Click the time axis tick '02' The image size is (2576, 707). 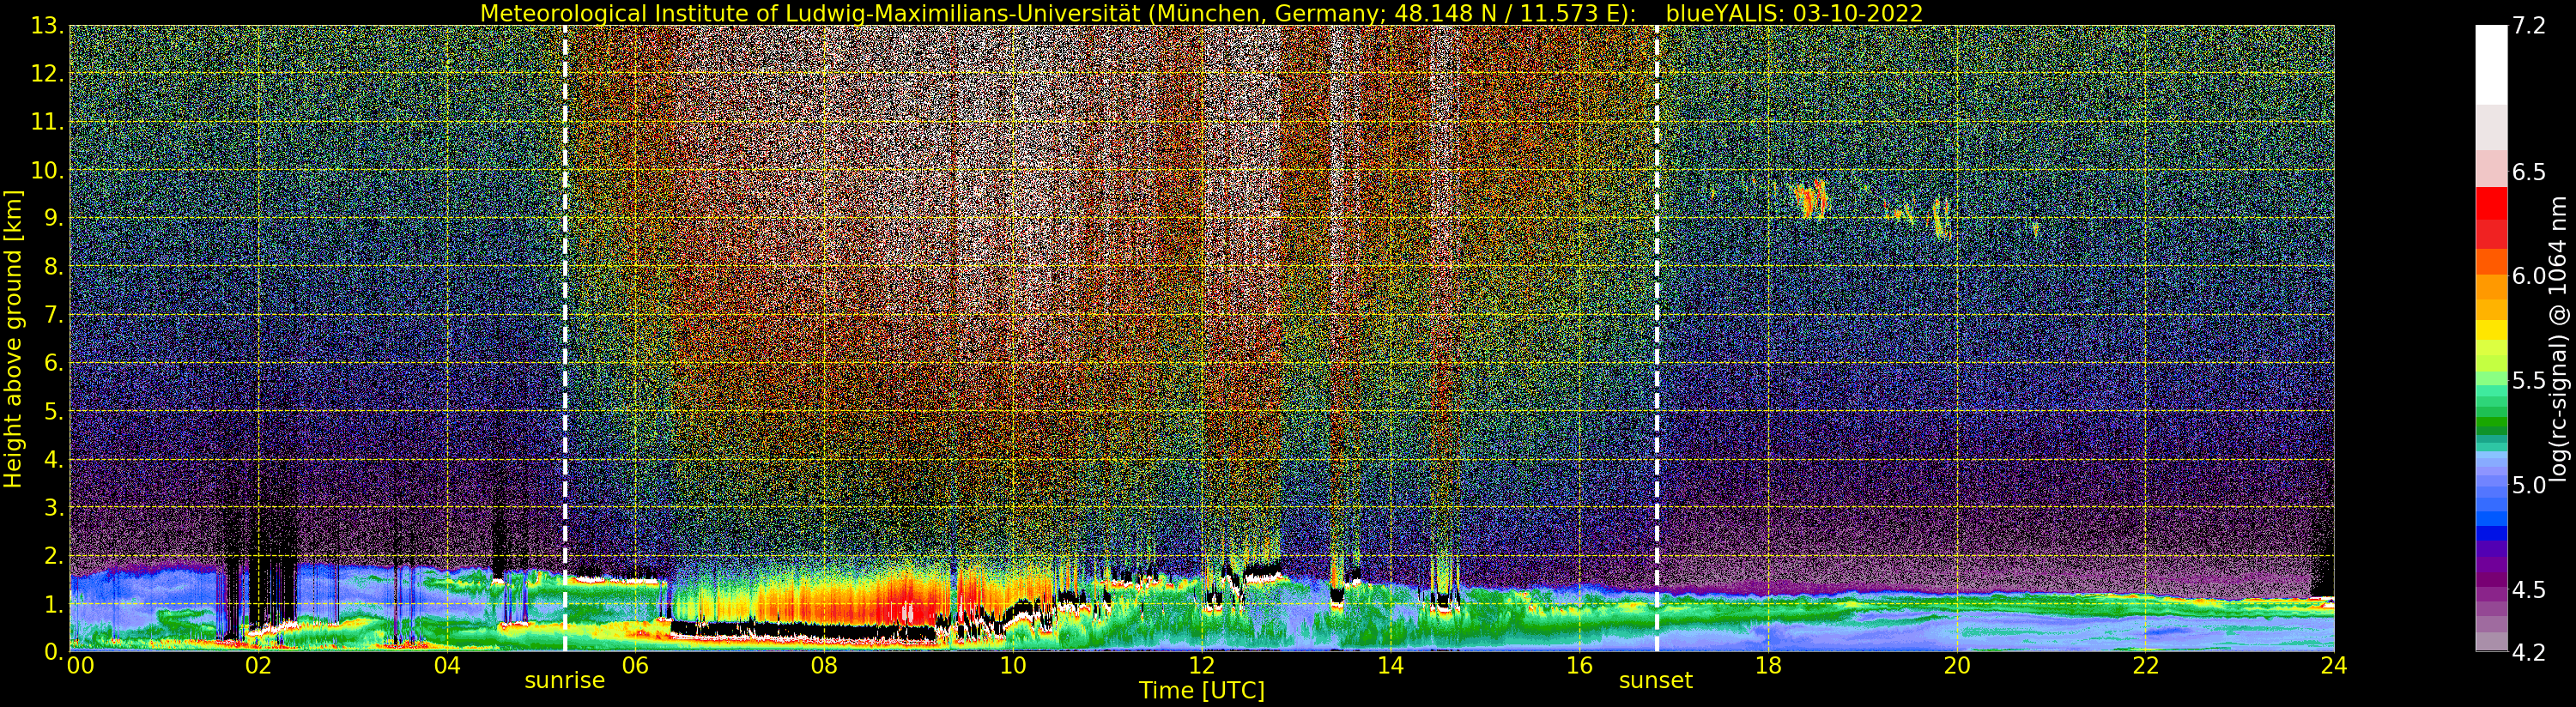(258, 665)
